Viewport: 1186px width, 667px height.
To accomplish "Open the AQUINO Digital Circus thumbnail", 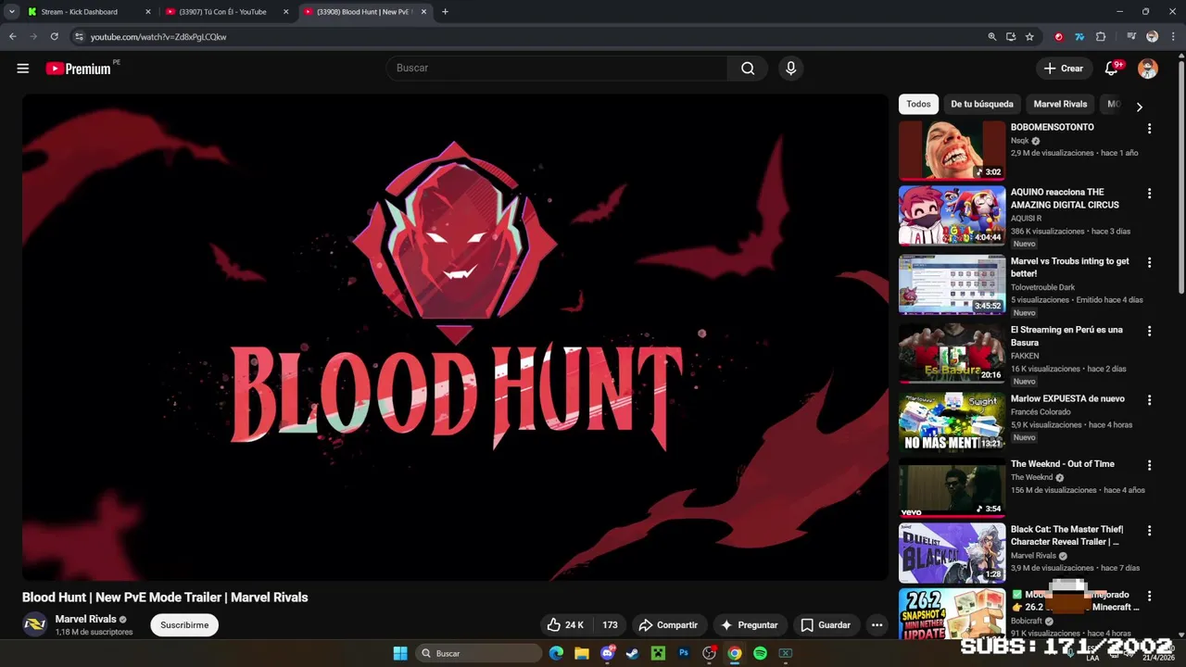I will point(952,216).
